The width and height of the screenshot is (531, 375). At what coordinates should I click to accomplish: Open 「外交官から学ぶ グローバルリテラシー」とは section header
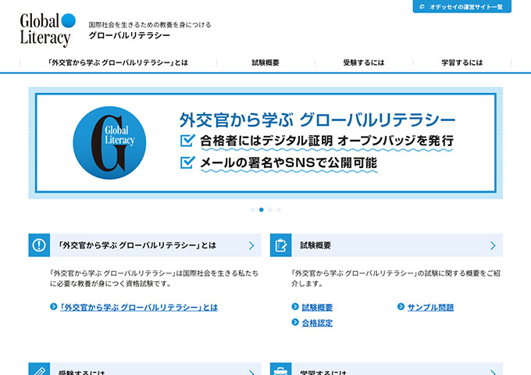[x=145, y=245]
